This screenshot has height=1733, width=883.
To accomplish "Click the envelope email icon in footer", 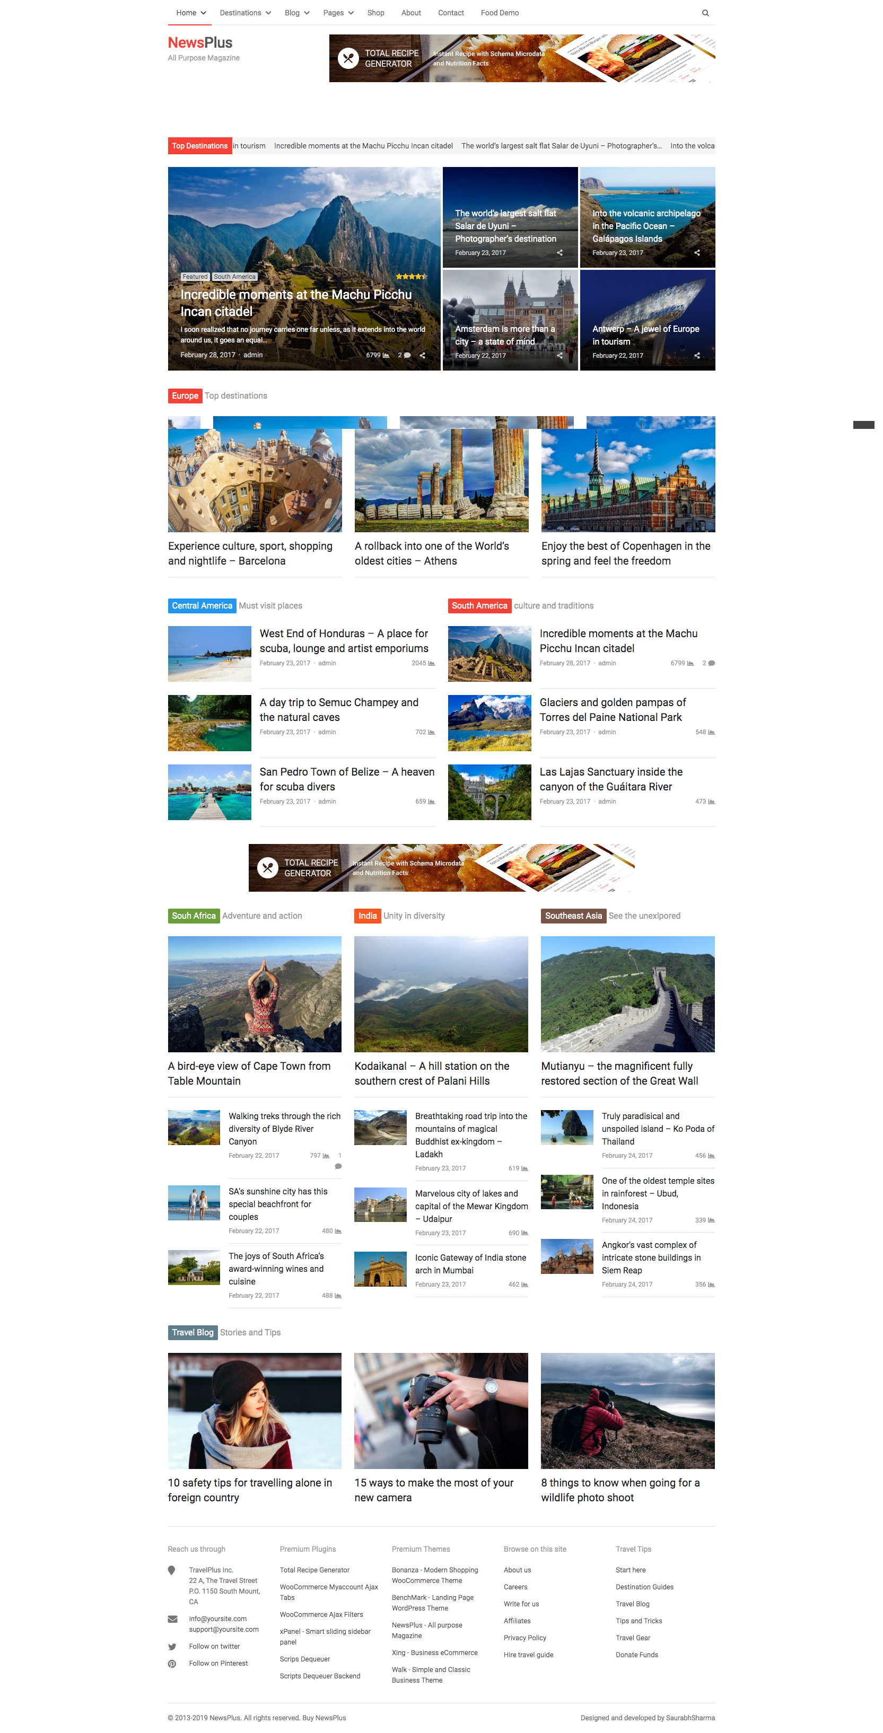I will tap(172, 1620).
